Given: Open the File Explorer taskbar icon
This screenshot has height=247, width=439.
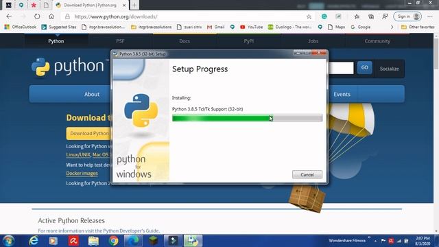Looking at the screenshot, I should click(x=93, y=241).
